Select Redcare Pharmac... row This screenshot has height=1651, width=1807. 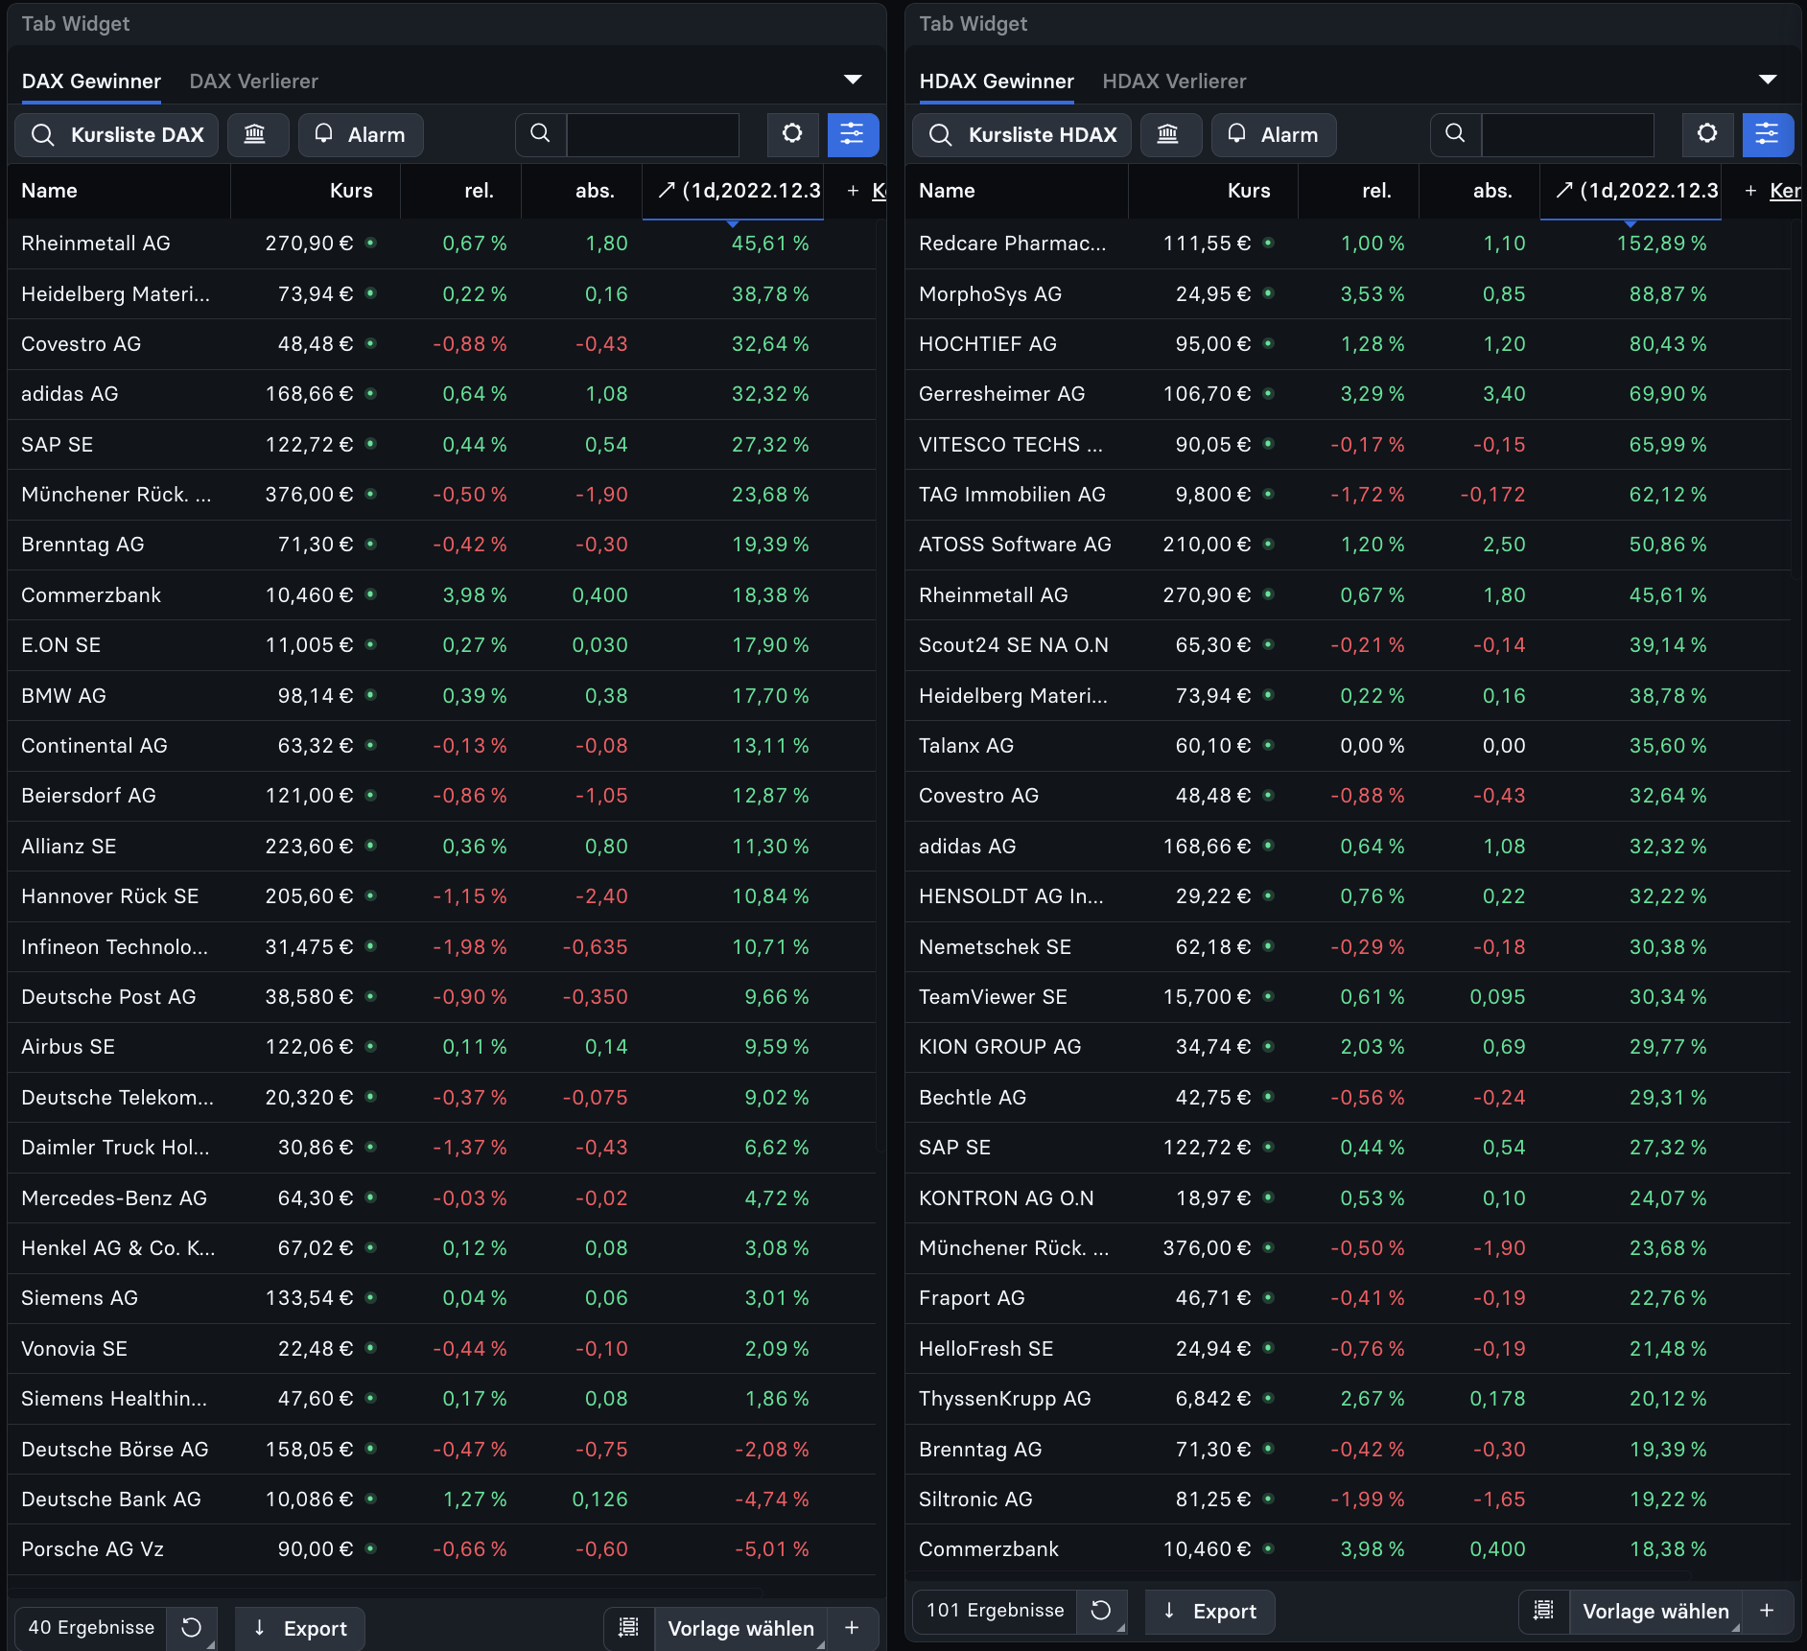(1348, 244)
